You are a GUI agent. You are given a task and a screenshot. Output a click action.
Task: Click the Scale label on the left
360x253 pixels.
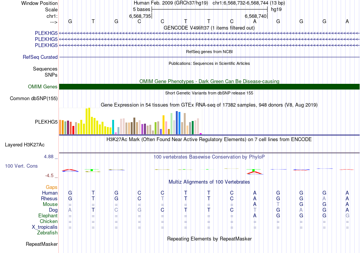pyautogui.click(x=51, y=9)
